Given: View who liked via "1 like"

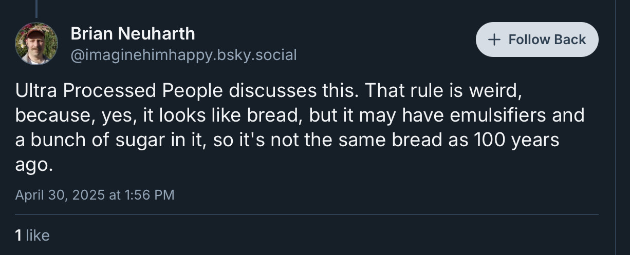Looking at the screenshot, I should (x=32, y=236).
